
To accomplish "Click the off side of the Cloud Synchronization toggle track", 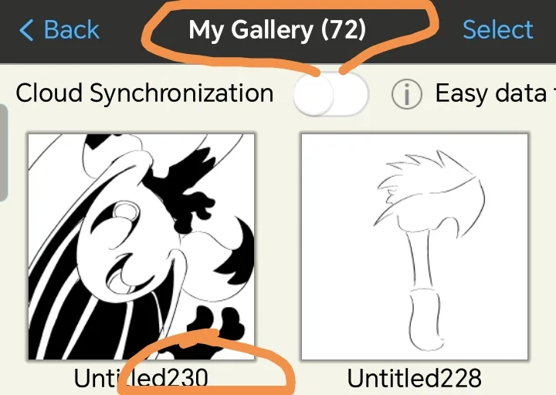I will 351,94.
